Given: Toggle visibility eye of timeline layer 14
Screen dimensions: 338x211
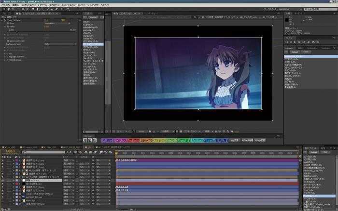Looking at the screenshot, I should coord(2,203).
